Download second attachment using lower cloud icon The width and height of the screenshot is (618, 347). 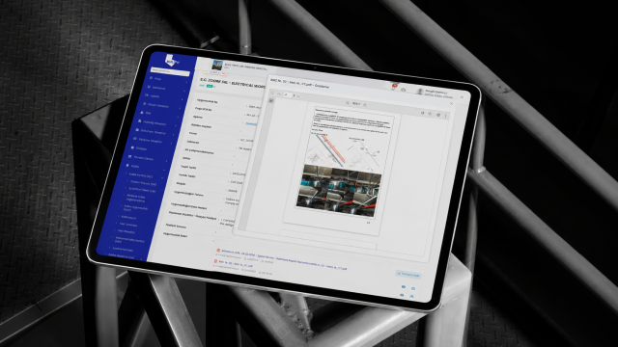coord(411,296)
